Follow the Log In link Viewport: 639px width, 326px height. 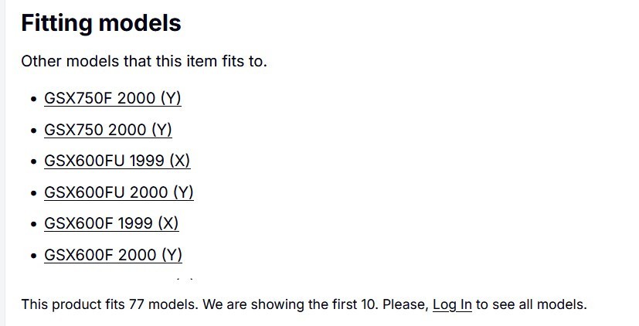pyautogui.click(x=452, y=304)
